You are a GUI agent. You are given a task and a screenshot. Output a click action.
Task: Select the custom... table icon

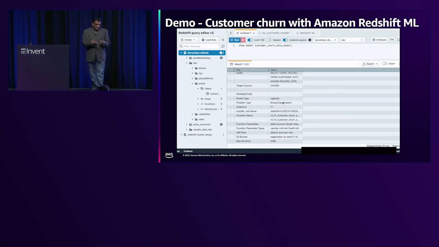pyautogui.click(x=207, y=94)
